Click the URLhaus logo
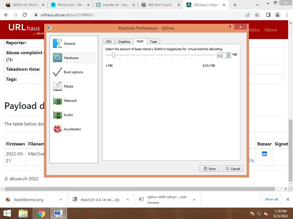This screenshot has width=293, height=219. (26, 29)
